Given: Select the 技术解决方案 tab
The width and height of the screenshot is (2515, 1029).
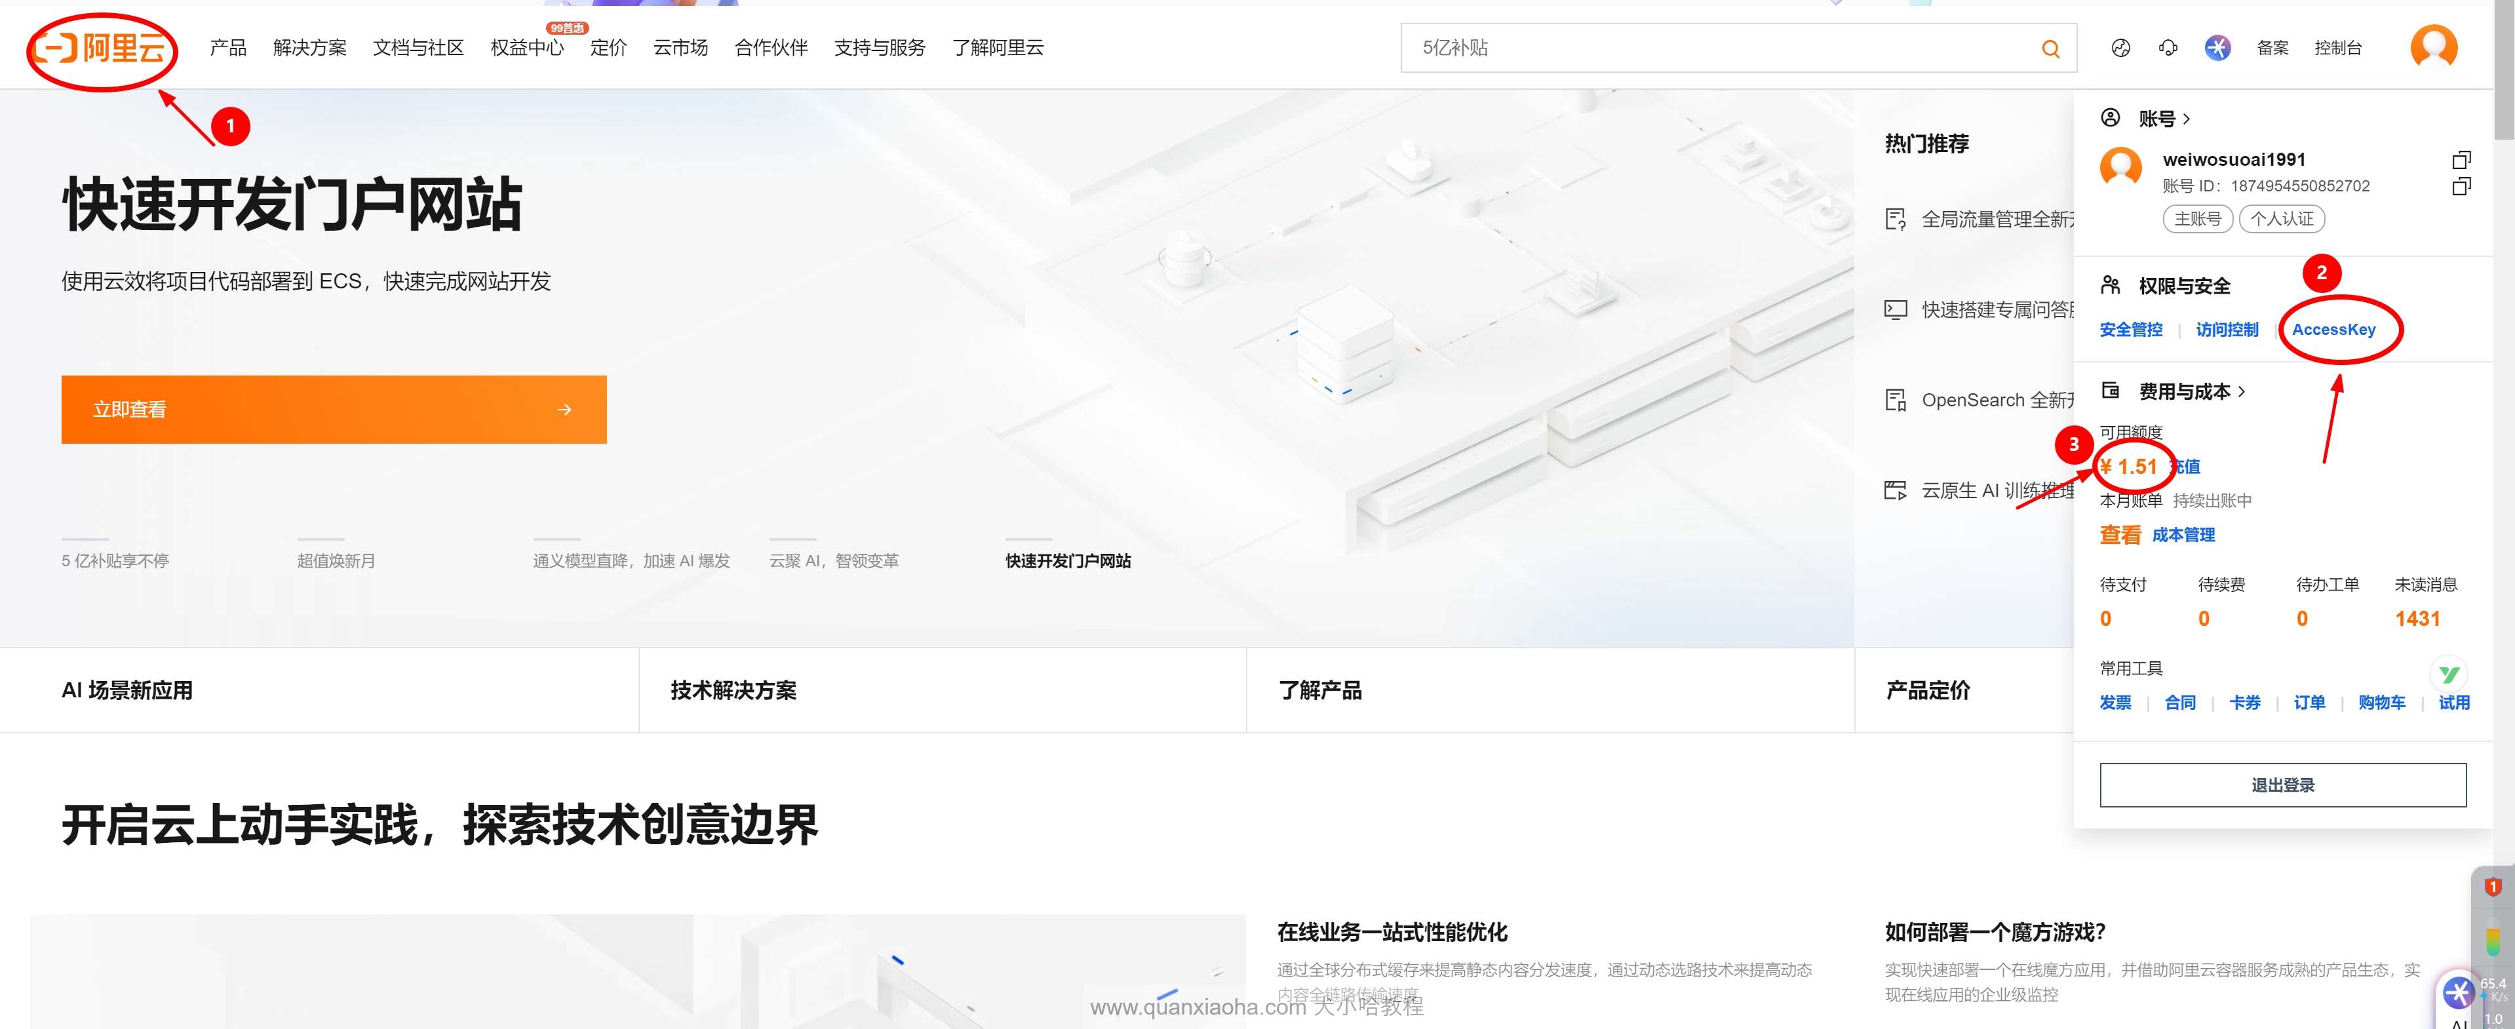Looking at the screenshot, I should (x=733, y=690).
